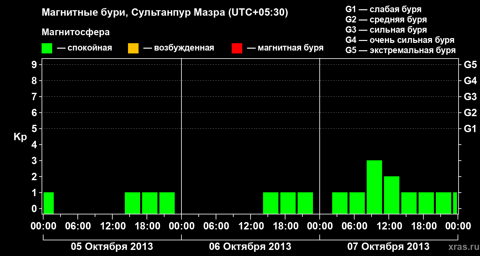Click the green спокойная legend swatch
480x256 pixels.
[x=47, y=48]
